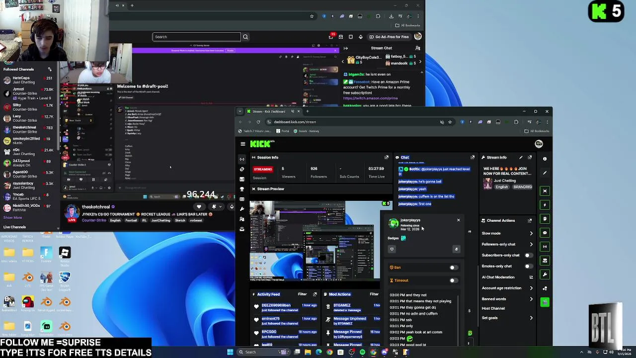This screenshot has height=358, width=636.
Task: Open Activity Feed Filter dropdown
Action: coord(302,294)
